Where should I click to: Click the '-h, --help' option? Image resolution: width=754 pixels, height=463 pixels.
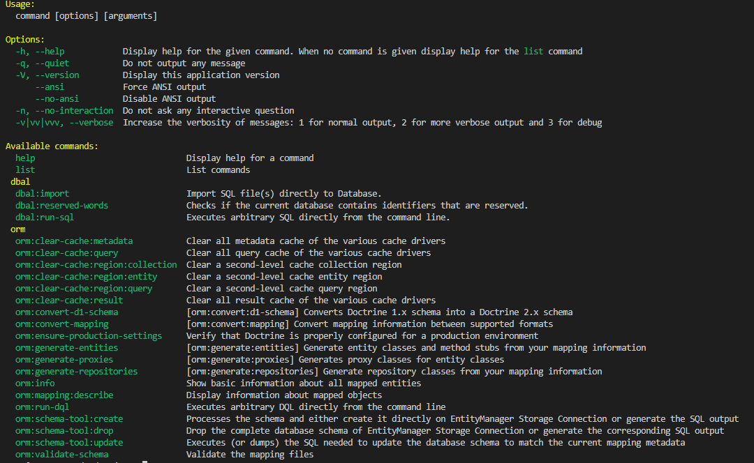tap(40, 52)
